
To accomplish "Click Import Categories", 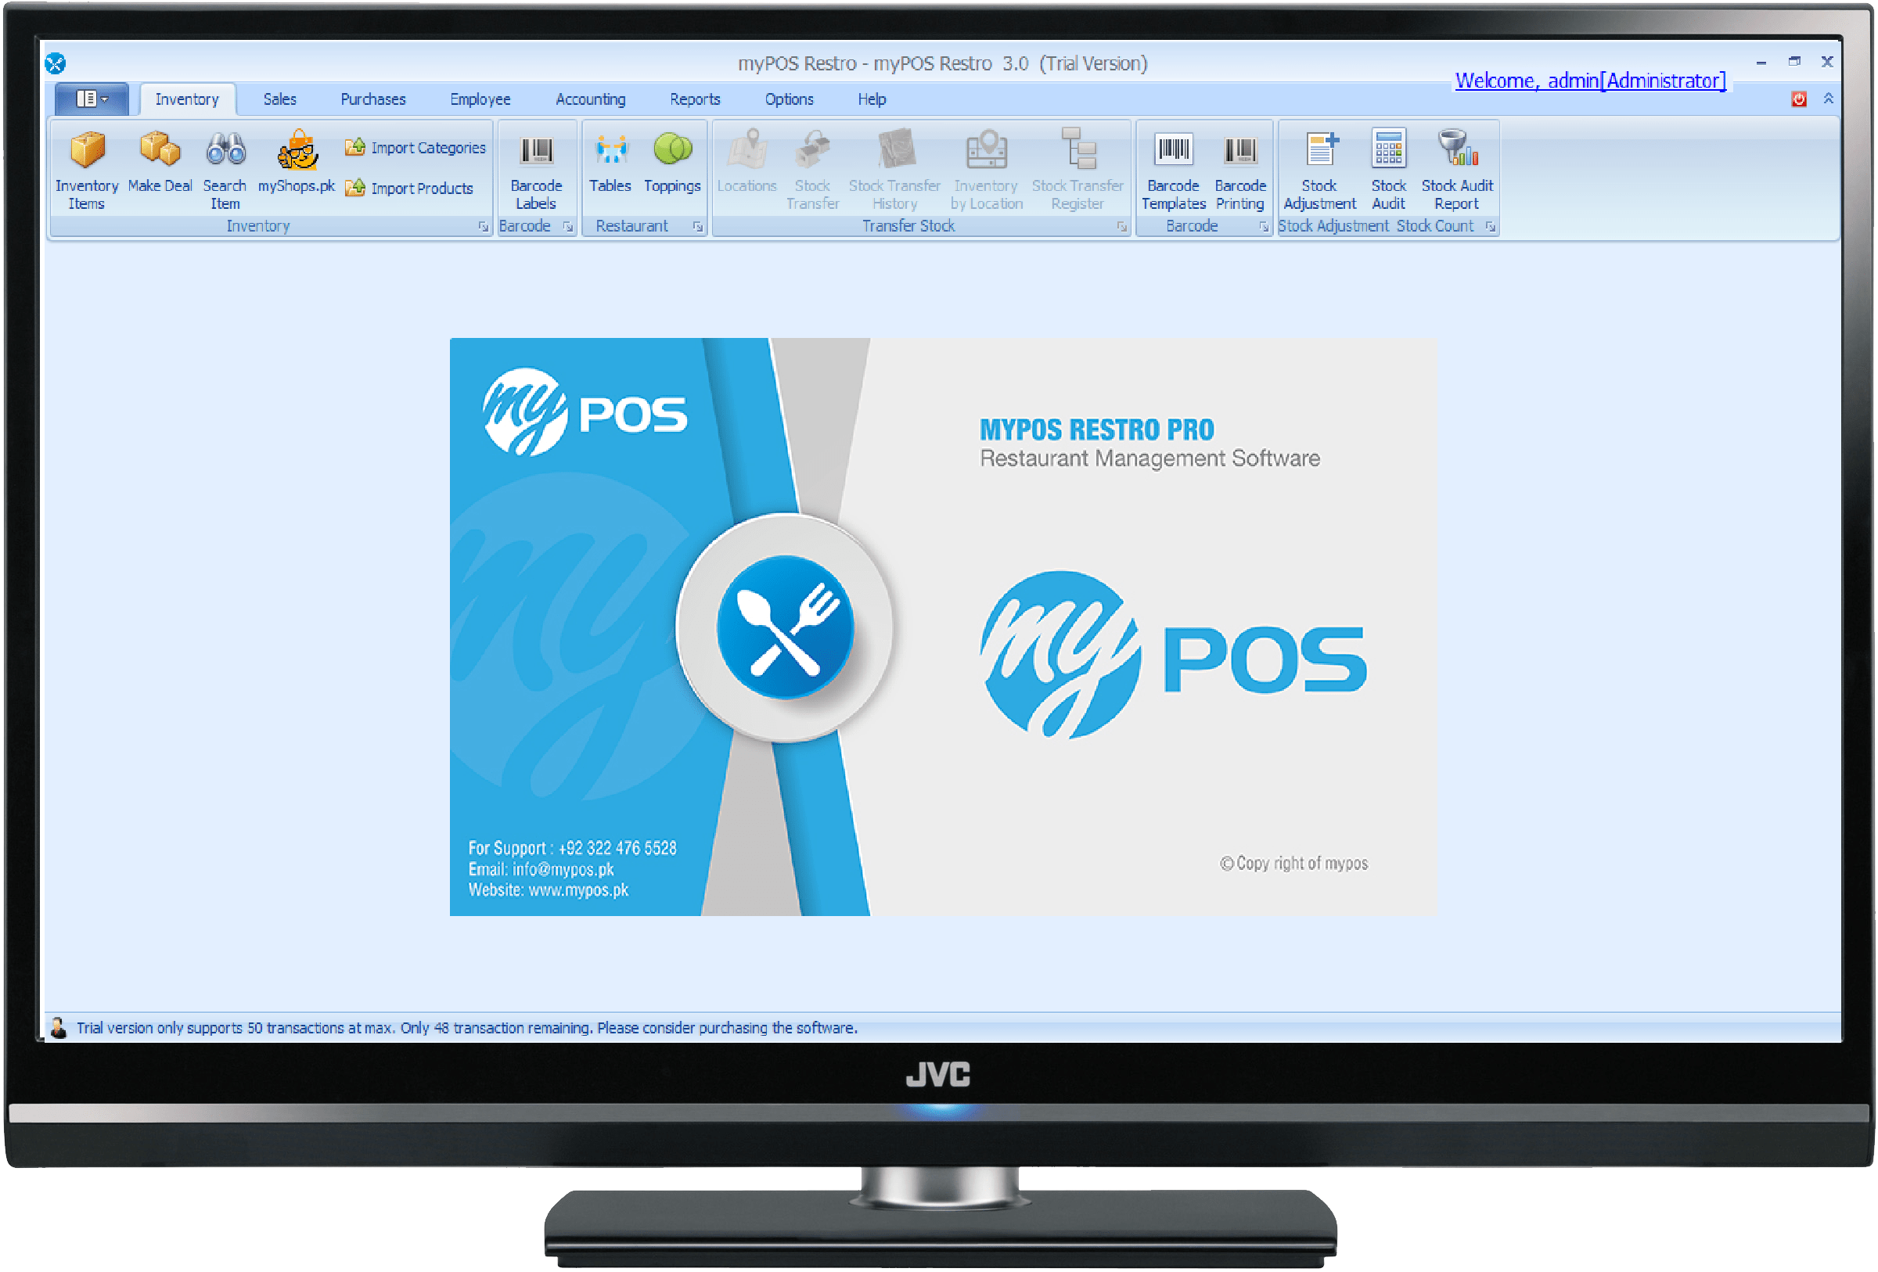I will [416, 148].
